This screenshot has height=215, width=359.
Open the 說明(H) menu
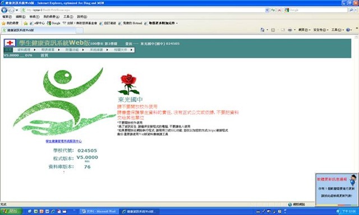82,17
